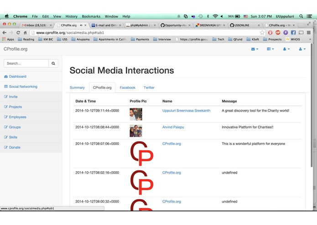Image resolution: width=317 pixels, height=225 pixels.
Task: Open the Chrome hamburger menu
Action: (x=308, y=32)
